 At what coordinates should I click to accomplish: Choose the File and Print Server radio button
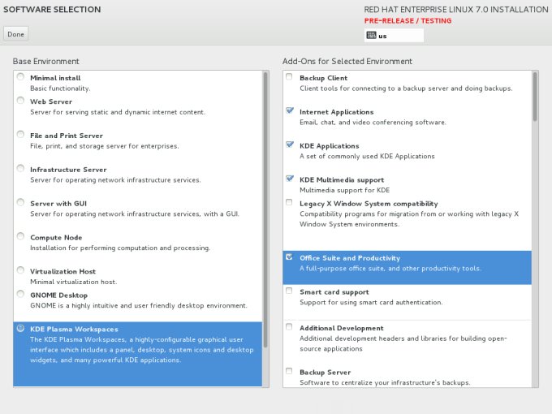coord(20,135)
